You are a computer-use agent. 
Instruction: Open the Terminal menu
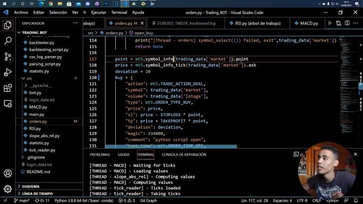119,12
